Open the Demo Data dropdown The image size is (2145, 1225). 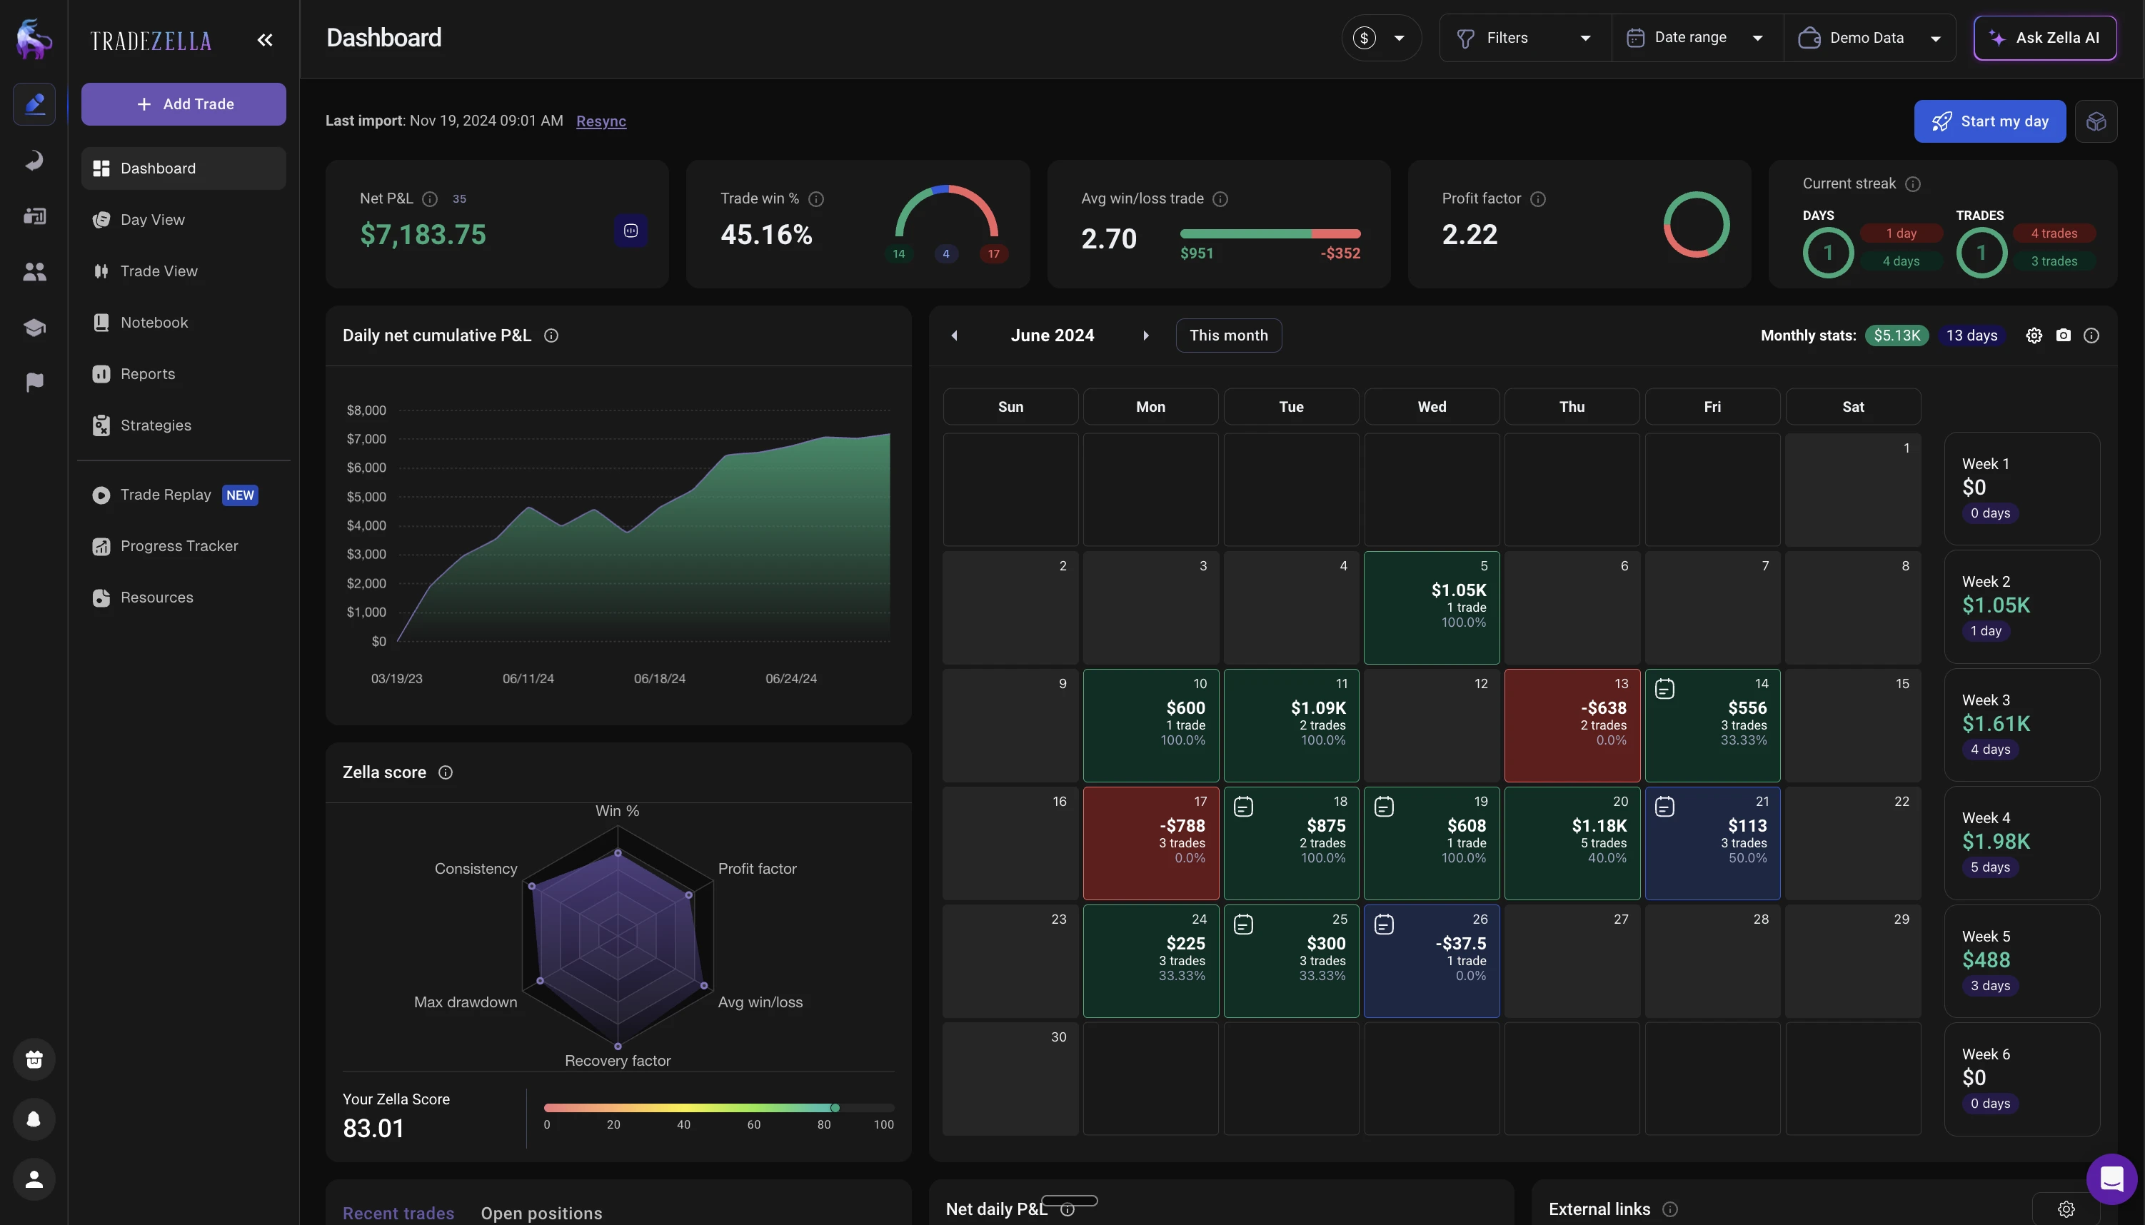click(x=1871, y=37)
